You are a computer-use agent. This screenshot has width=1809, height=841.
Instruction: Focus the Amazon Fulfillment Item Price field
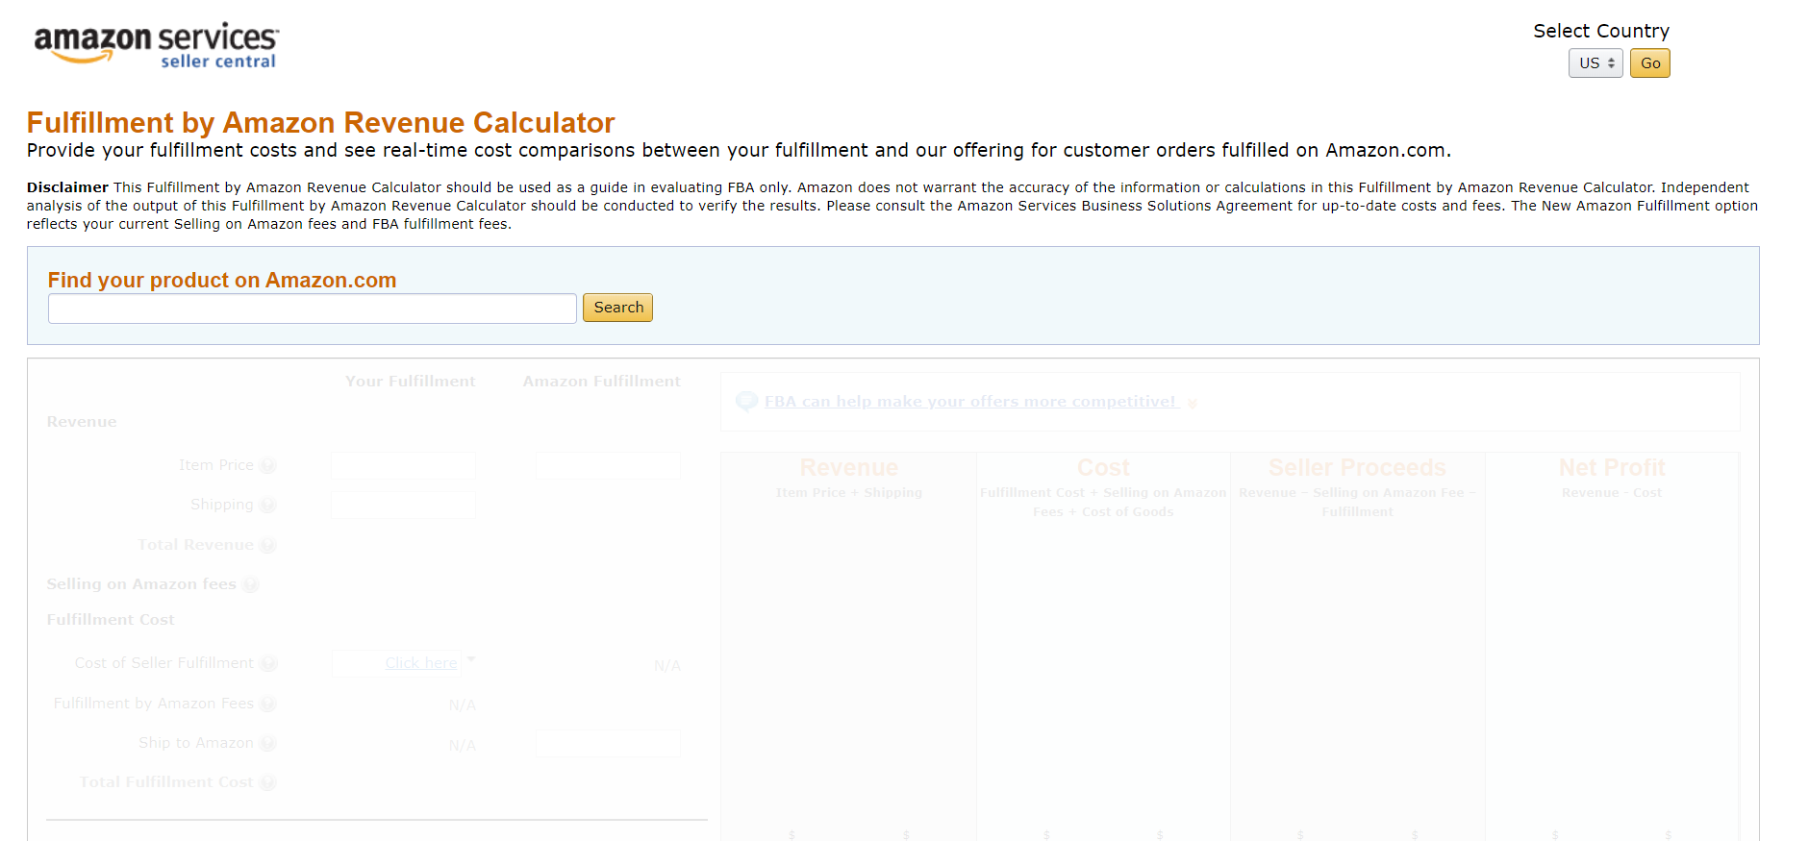(x=608, y=466)
